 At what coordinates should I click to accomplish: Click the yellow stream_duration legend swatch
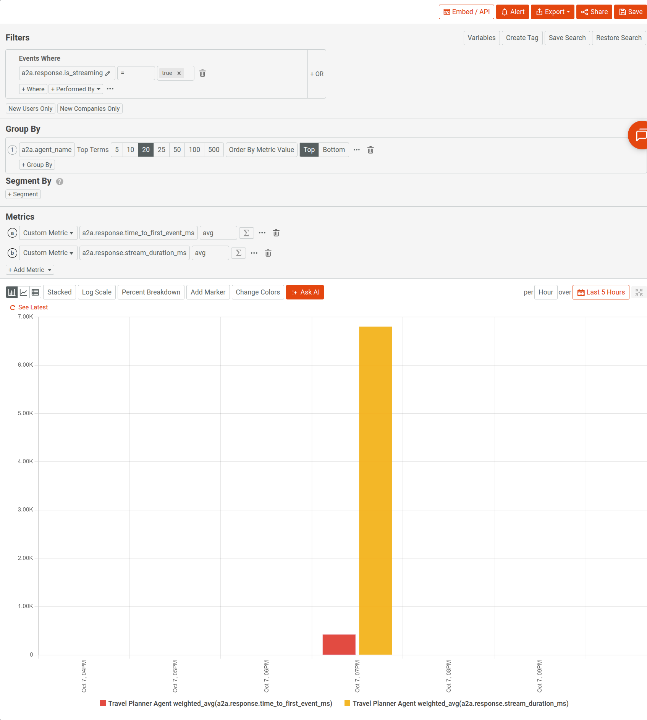(347, 703)
